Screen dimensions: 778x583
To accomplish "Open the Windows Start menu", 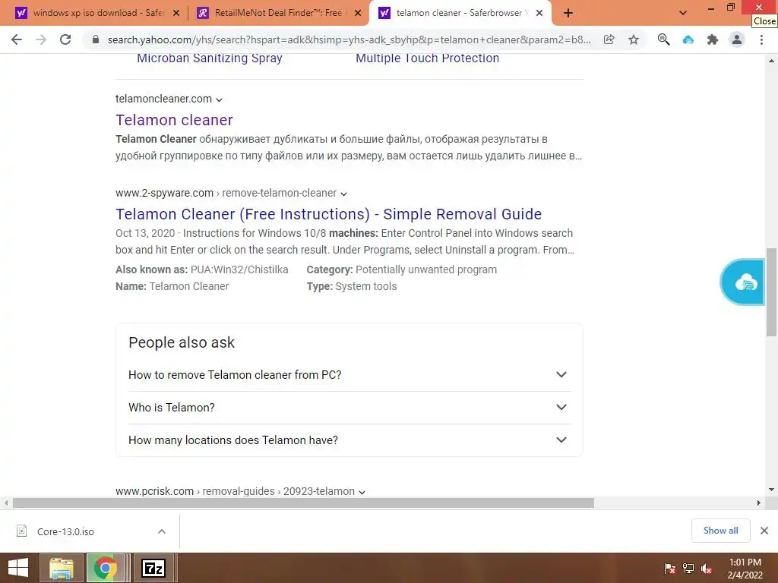I will click(x=18, y=568).
